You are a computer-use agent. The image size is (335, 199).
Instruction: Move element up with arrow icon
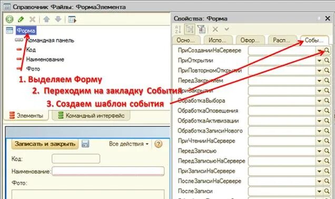tap(46, 19)
